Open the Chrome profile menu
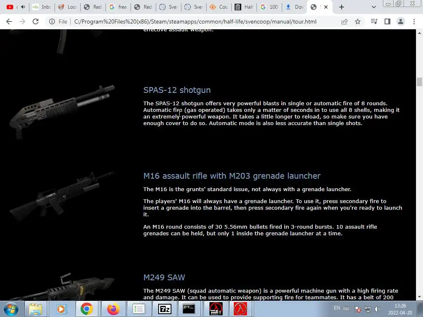This screenshot has height=317, width=423. click(401, 21)
